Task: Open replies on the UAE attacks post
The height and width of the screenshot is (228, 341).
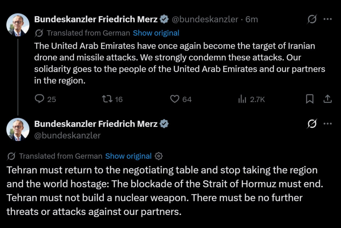Action: pos(45,99)
